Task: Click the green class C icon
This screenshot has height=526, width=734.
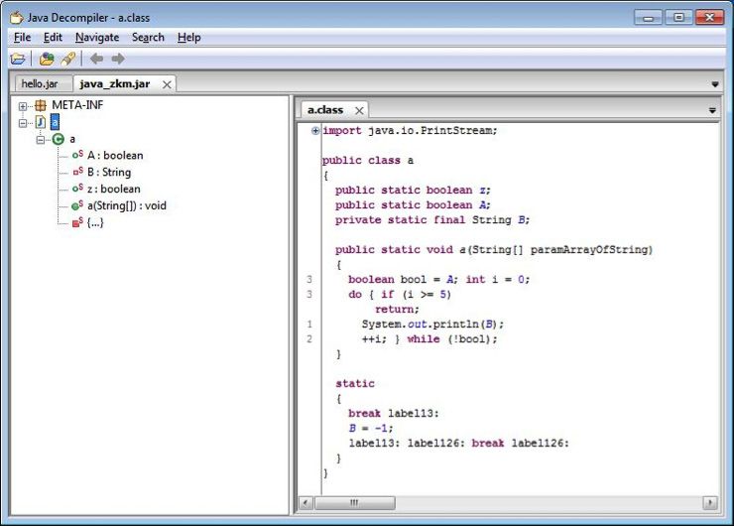Action: coord(59,139)
